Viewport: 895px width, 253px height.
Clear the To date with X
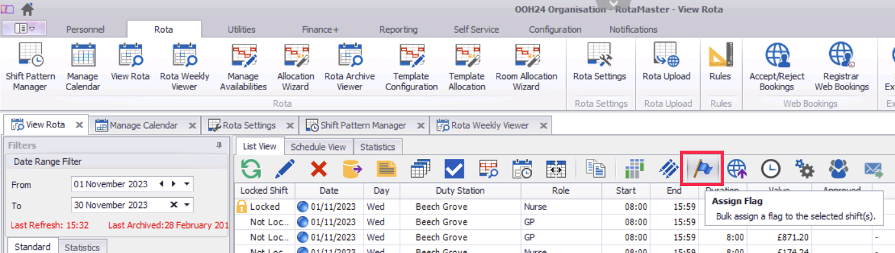174,205
